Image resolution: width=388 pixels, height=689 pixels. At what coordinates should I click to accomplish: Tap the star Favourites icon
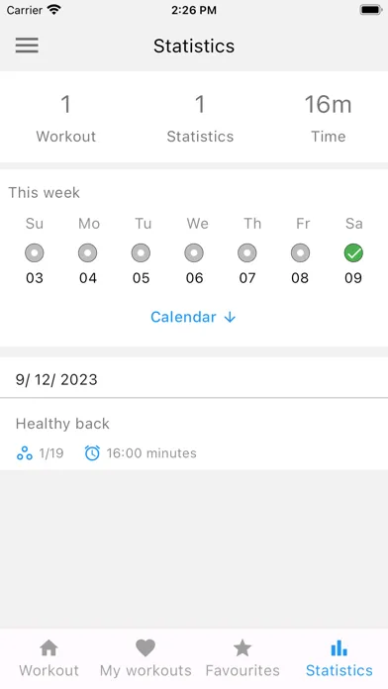[242, 647]
